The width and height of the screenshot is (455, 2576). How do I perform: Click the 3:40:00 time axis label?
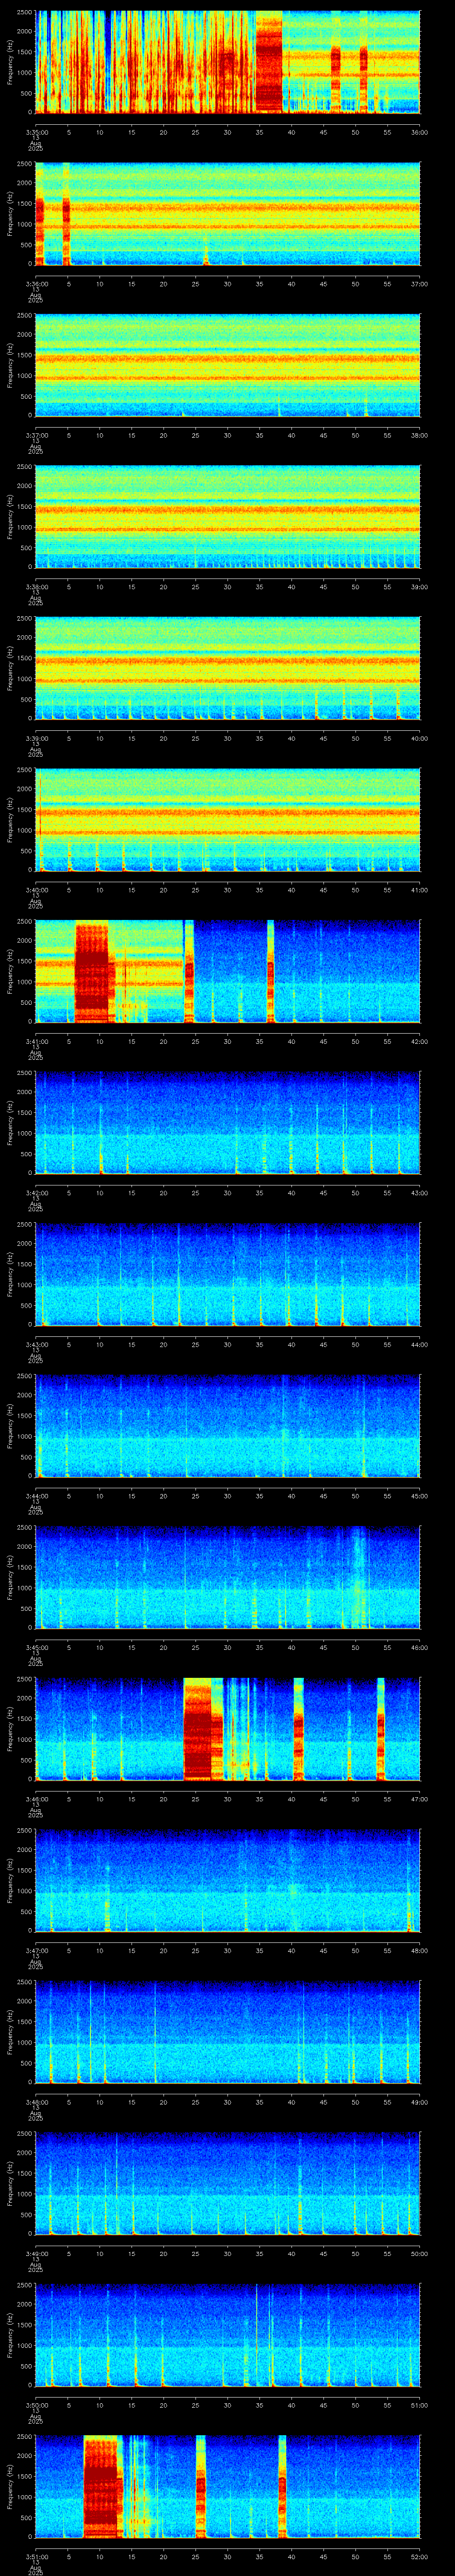(x=36, y=890)
